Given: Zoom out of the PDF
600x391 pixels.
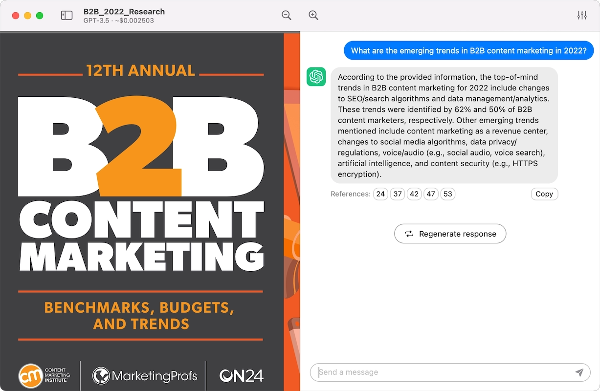Looking at the screenshot, I should coord(287,15).
